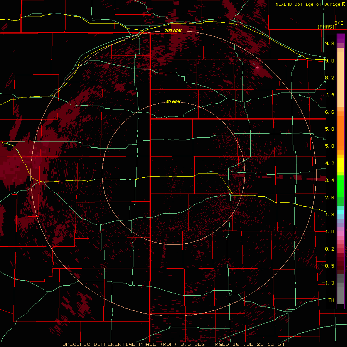Viewport: 347px width, 347px height.
Task: Pick the purple segment atop the color bar
Action: point(340,39)
